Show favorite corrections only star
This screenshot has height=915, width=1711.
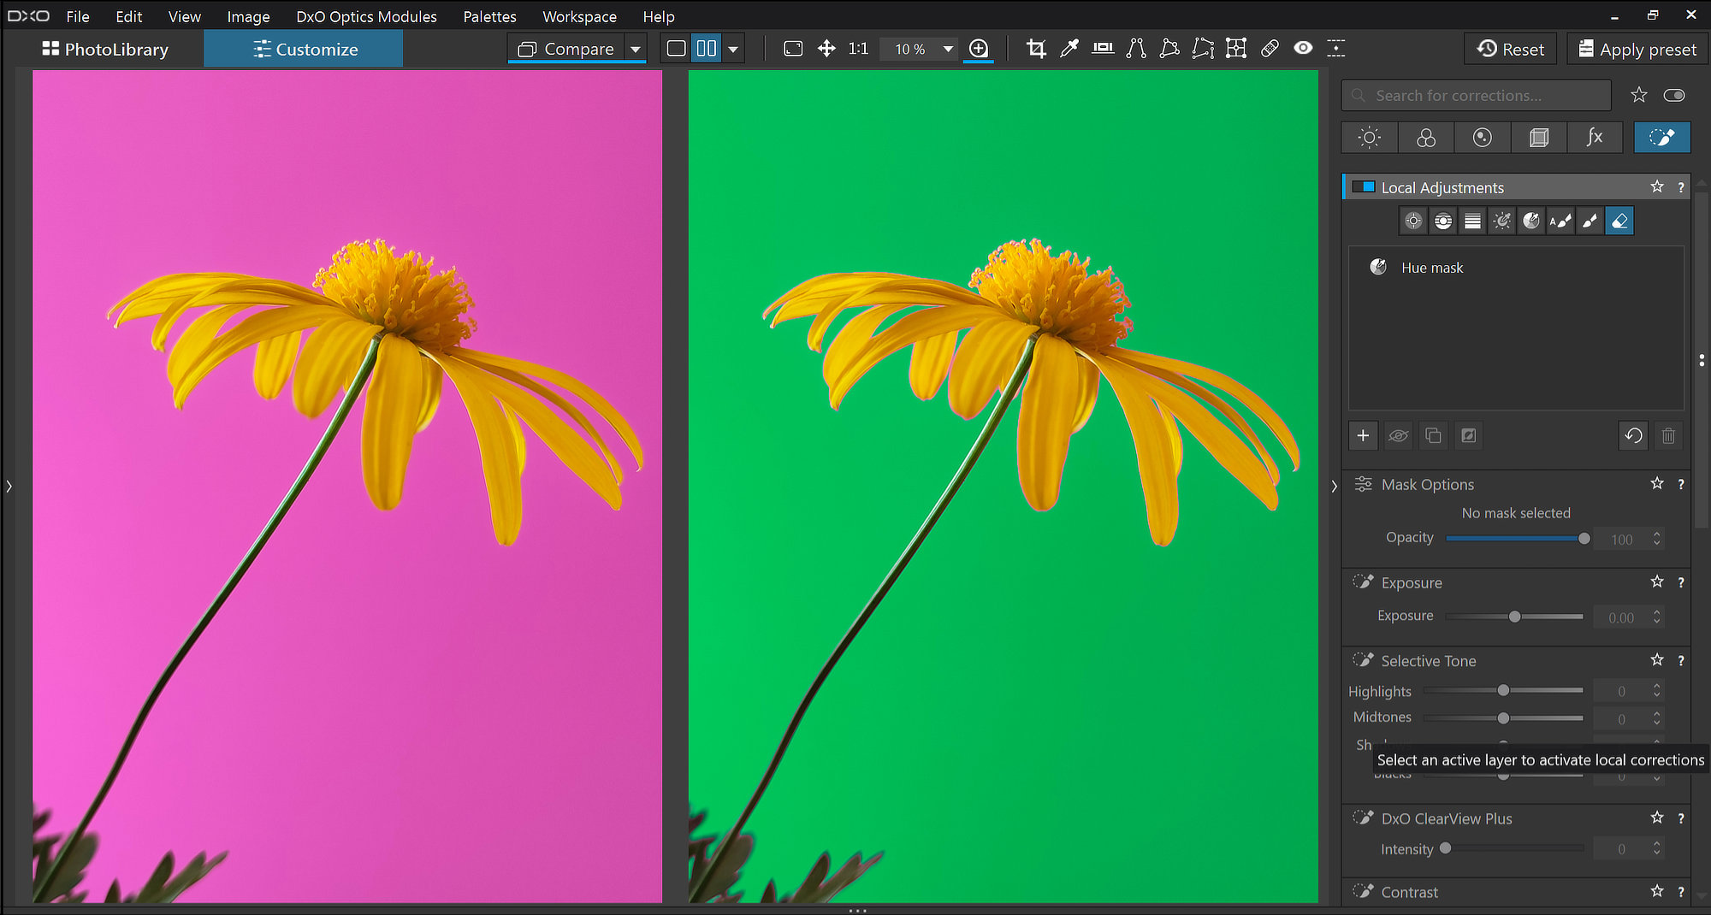pos(1638,95)
